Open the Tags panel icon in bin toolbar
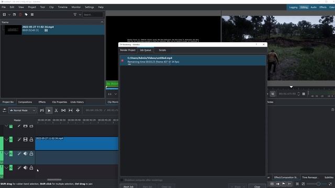Viewport: 335px width, 188px height. [26, 15]
